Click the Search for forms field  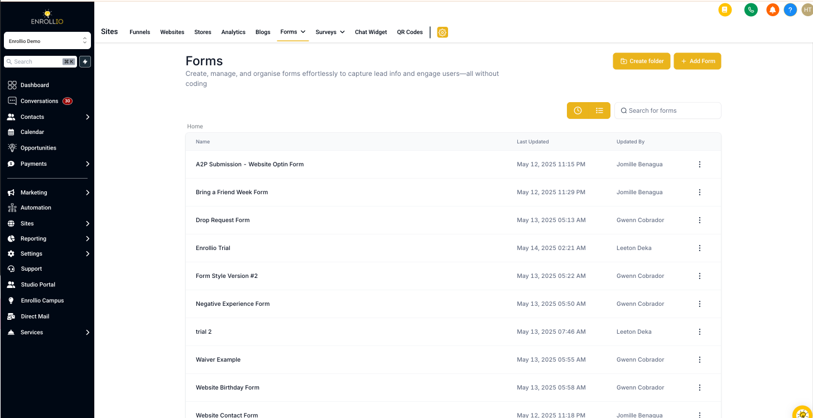pos(668,110)
